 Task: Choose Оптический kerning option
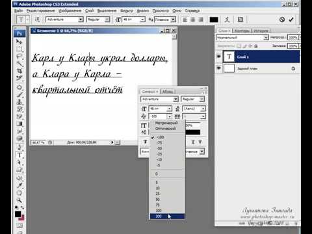click(166, 129)
